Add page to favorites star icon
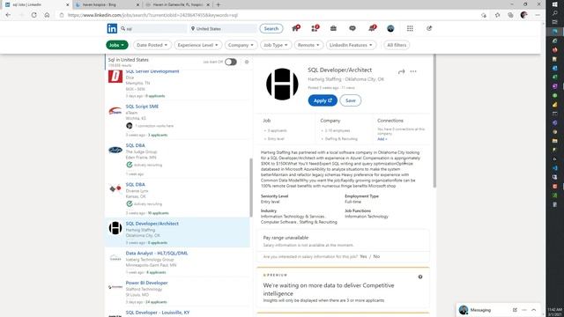564x317 pixels. 497,15
